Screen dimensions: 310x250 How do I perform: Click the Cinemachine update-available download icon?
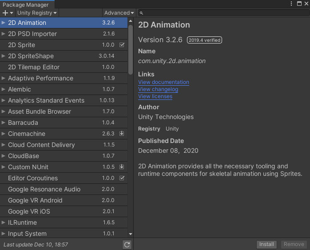[x=122, y=134]
